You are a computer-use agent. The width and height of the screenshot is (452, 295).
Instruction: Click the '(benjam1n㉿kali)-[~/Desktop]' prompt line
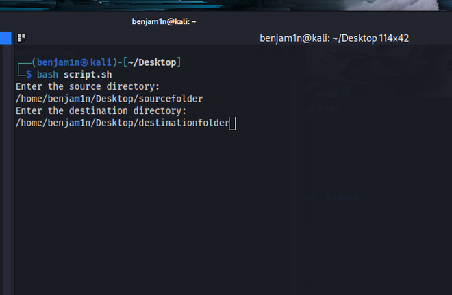click(106, 62)
